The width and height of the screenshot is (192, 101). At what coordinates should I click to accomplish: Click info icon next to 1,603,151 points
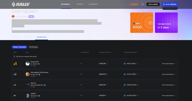[x=107, y=85]
